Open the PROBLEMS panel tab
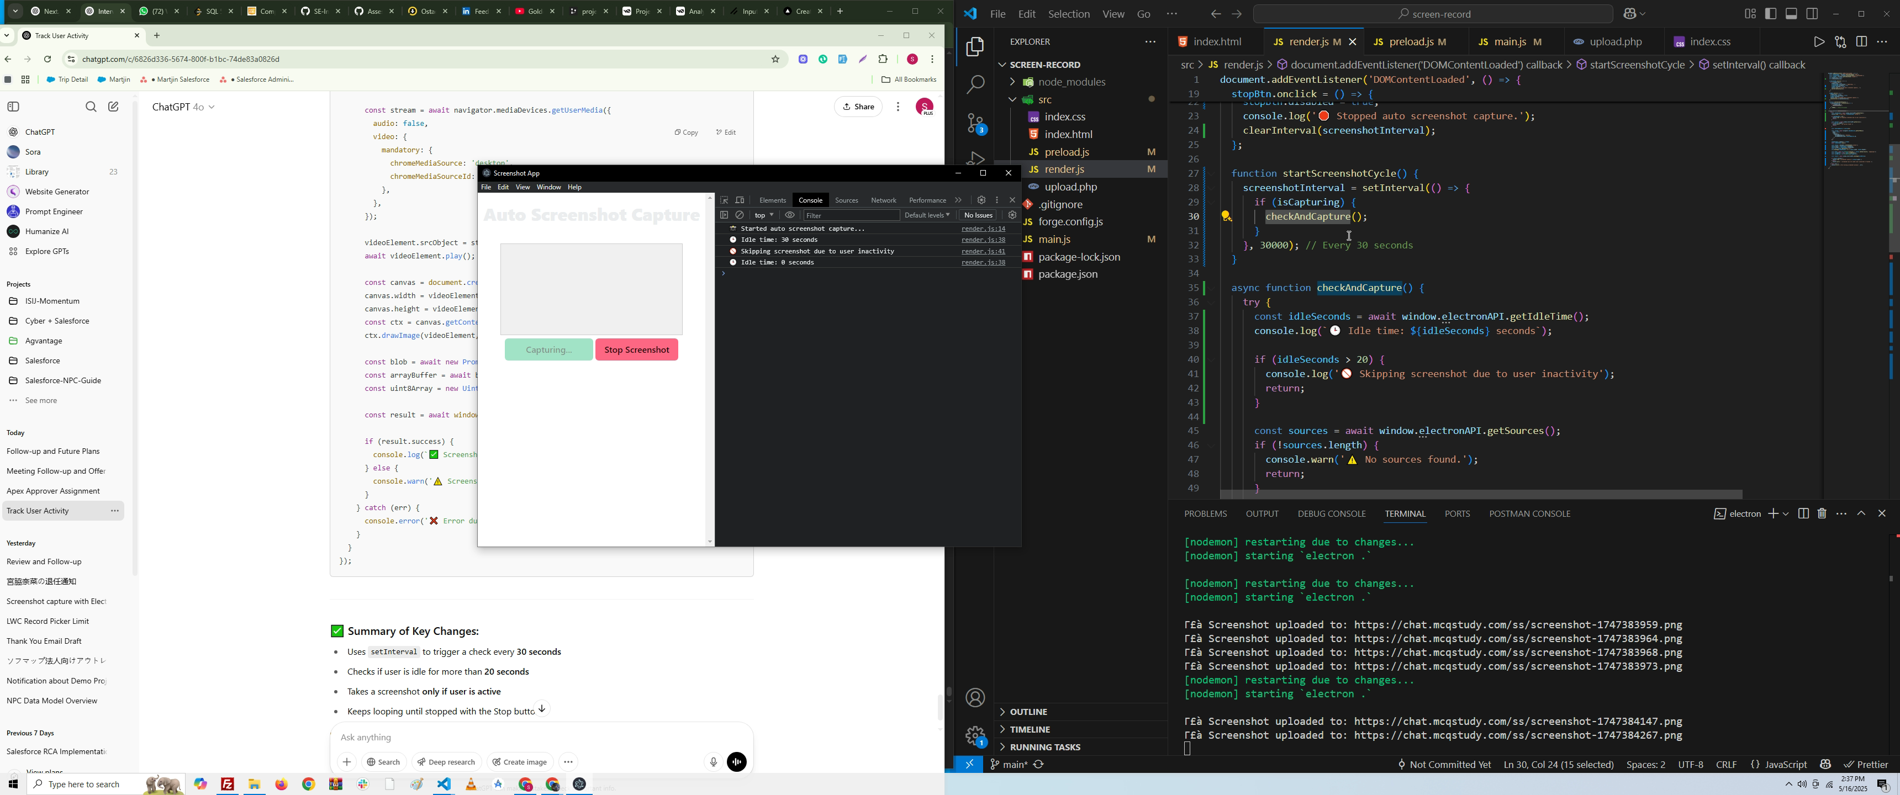 pos(1205,513)
